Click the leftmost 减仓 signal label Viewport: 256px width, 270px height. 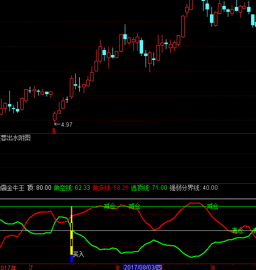109,206
